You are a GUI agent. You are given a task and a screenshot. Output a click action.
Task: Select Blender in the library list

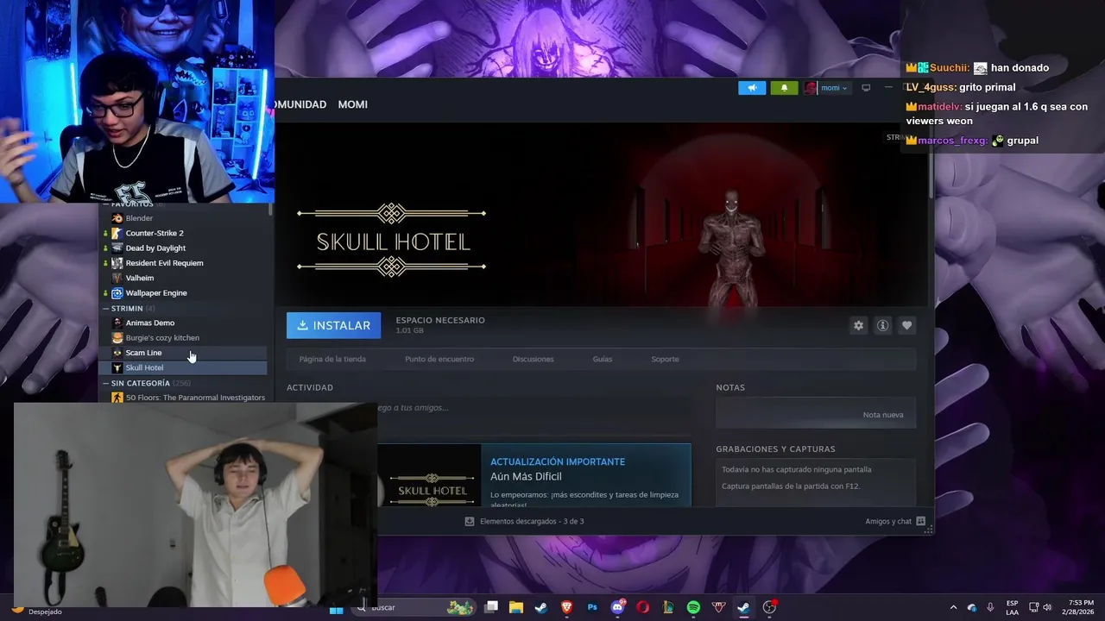[x=185, y=218]
